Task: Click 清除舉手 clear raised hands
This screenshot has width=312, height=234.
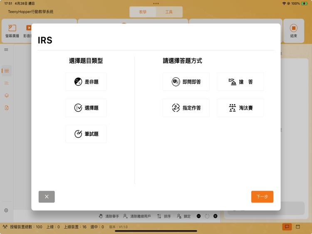Action: pos(109,216)
